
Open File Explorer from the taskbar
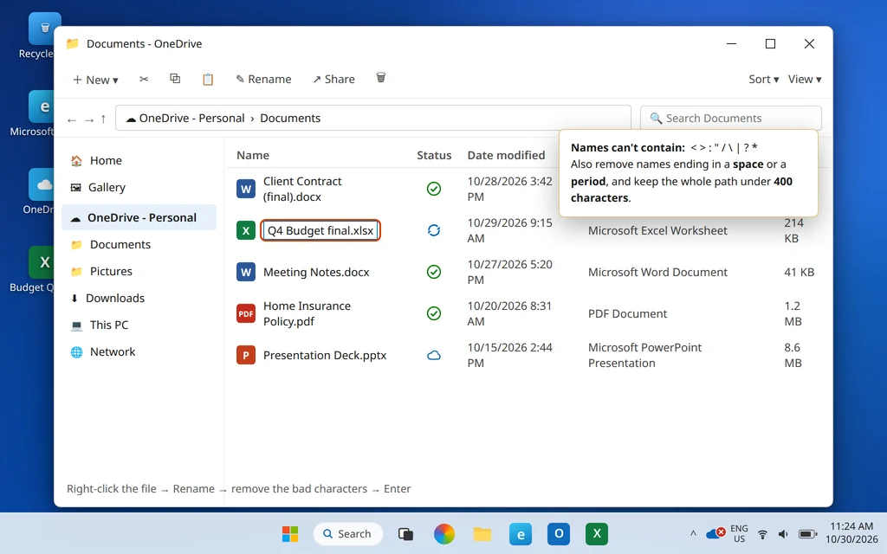[x=482, y=533]
